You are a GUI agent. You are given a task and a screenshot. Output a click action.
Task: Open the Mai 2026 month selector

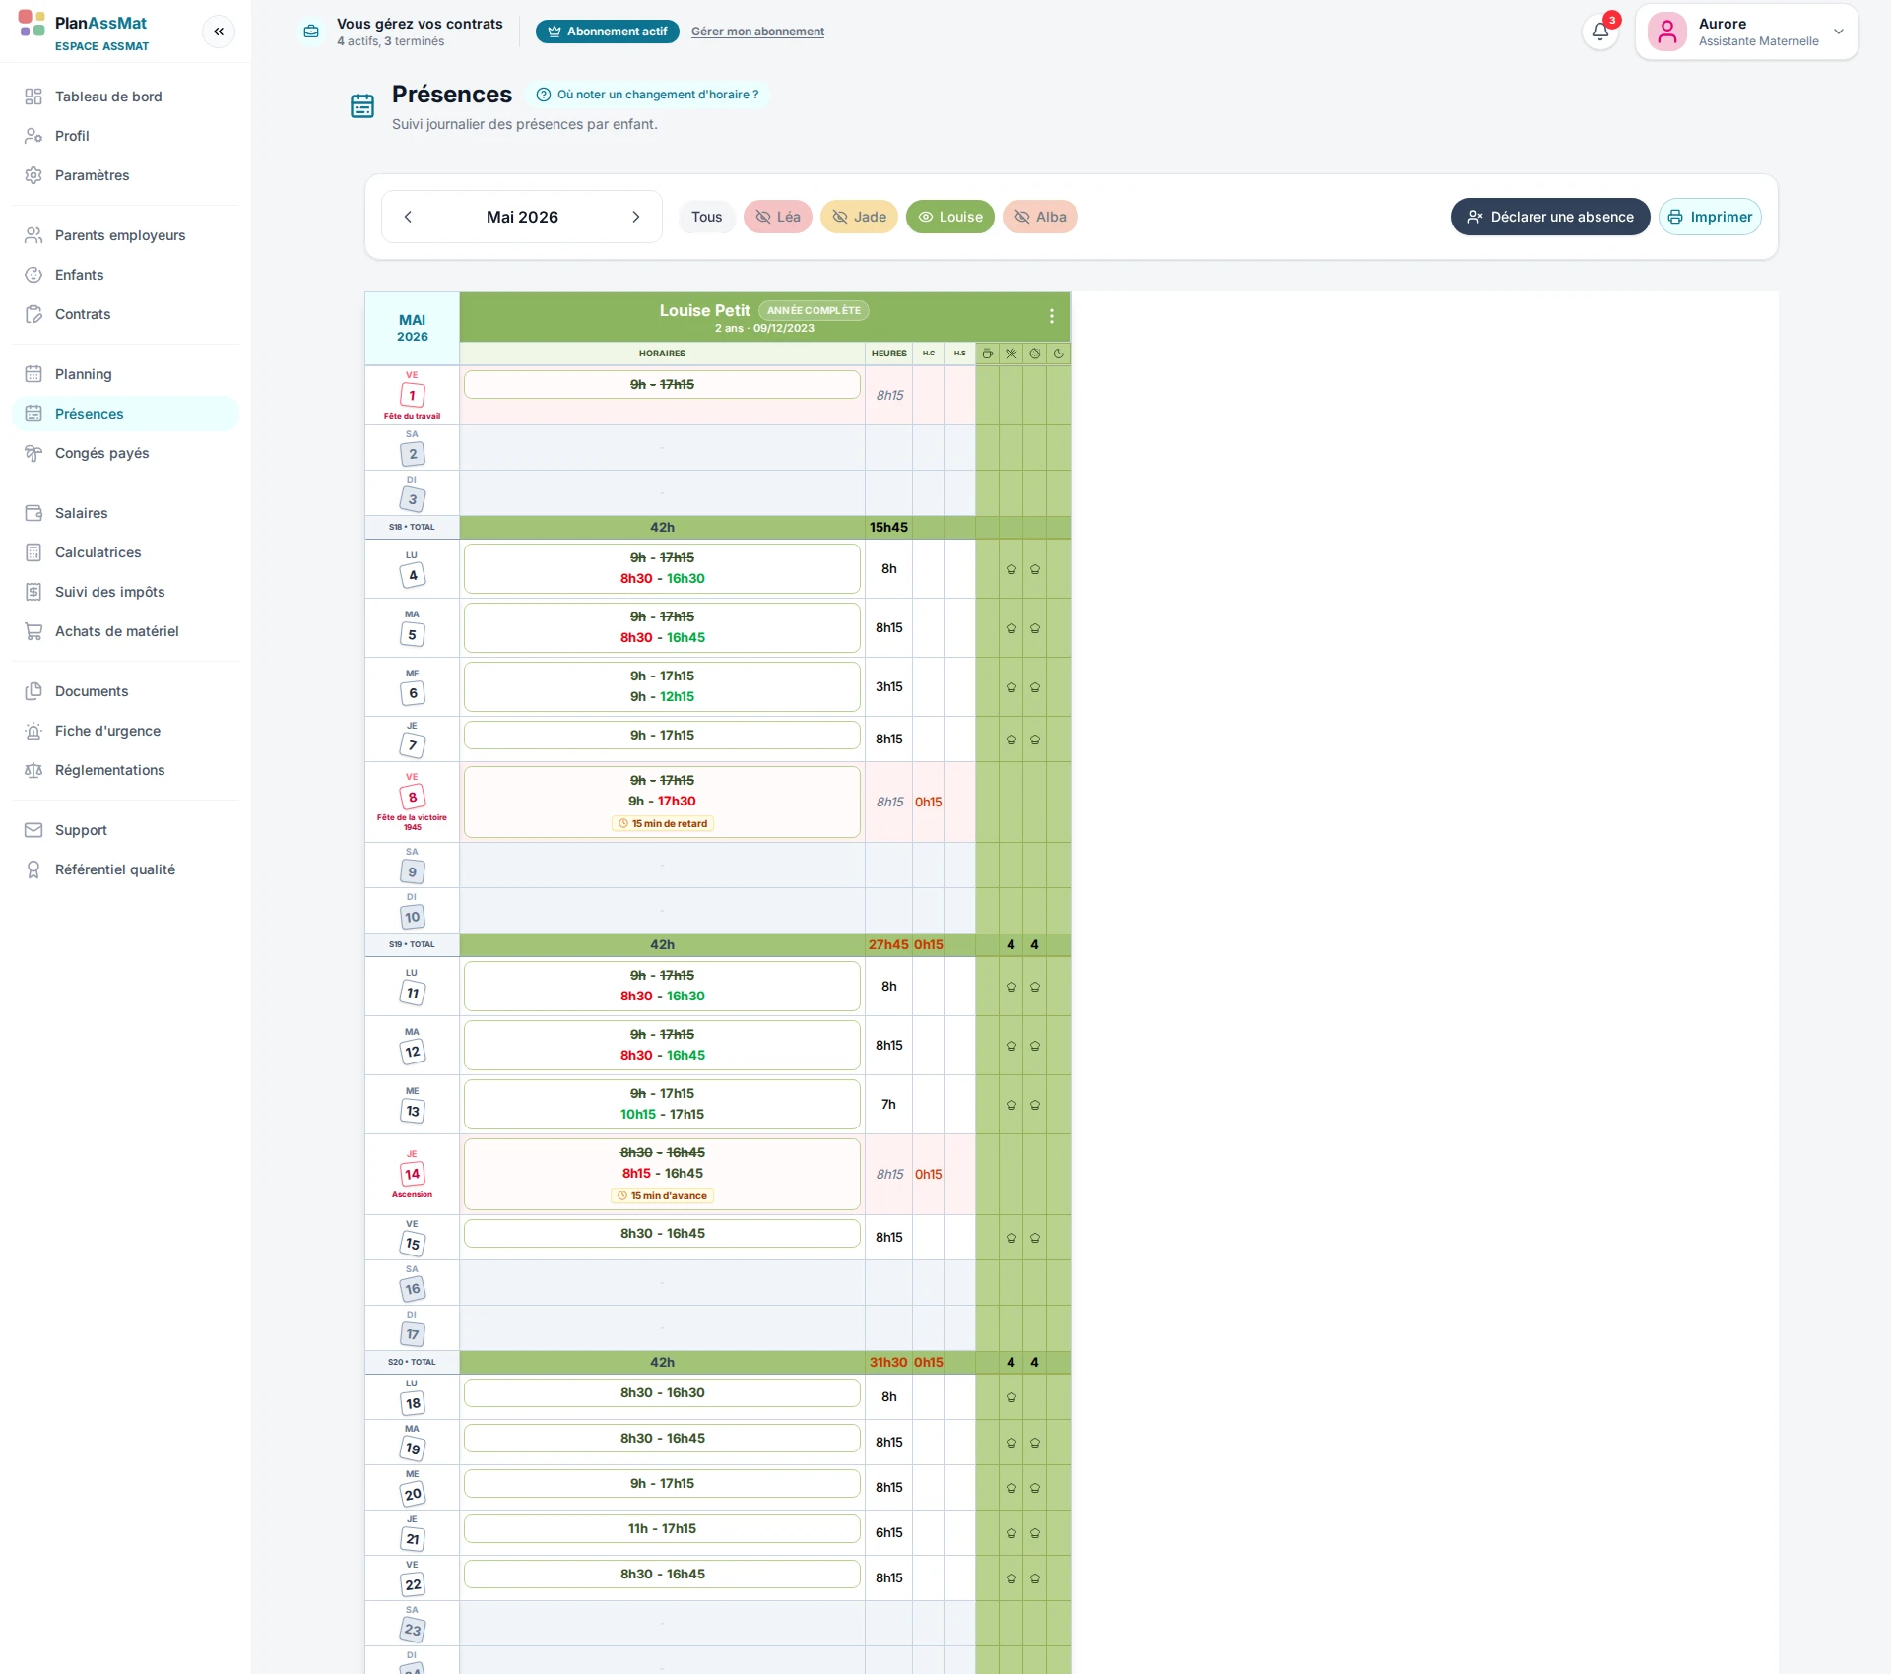point(522,217)
